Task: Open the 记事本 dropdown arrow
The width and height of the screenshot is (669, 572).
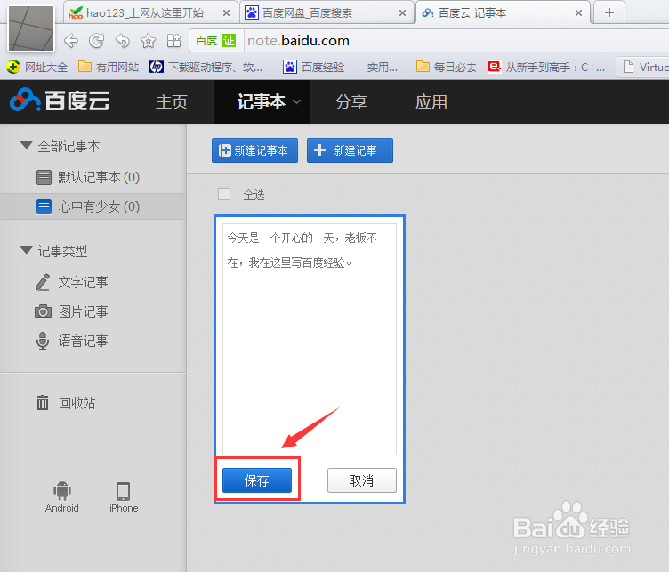Action: click(x=296, y=101)
